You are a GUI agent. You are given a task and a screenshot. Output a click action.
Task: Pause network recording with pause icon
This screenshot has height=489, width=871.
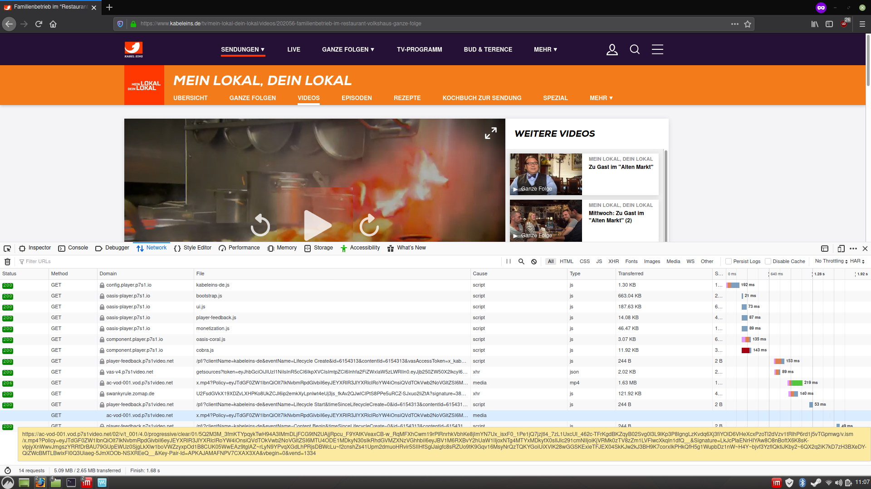(x=509, y=262)
